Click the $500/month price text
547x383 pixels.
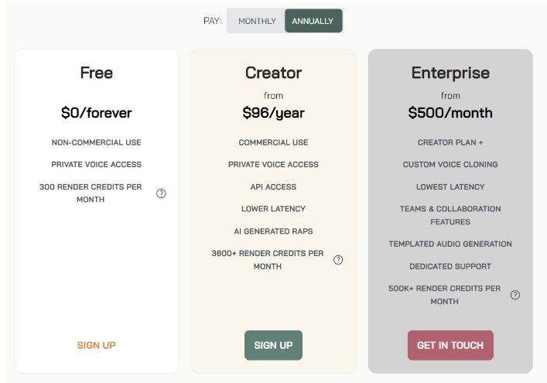pos(450,113)
